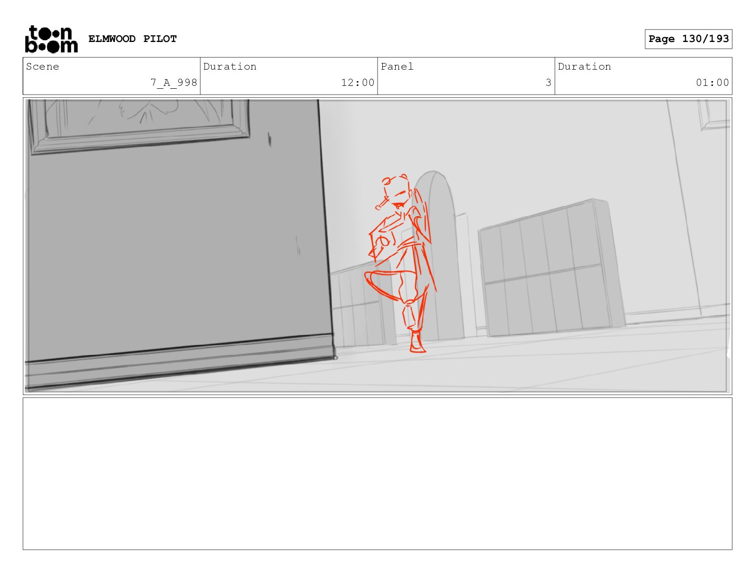
Task: Select the panel number '3'
Action: coord(549,83)
